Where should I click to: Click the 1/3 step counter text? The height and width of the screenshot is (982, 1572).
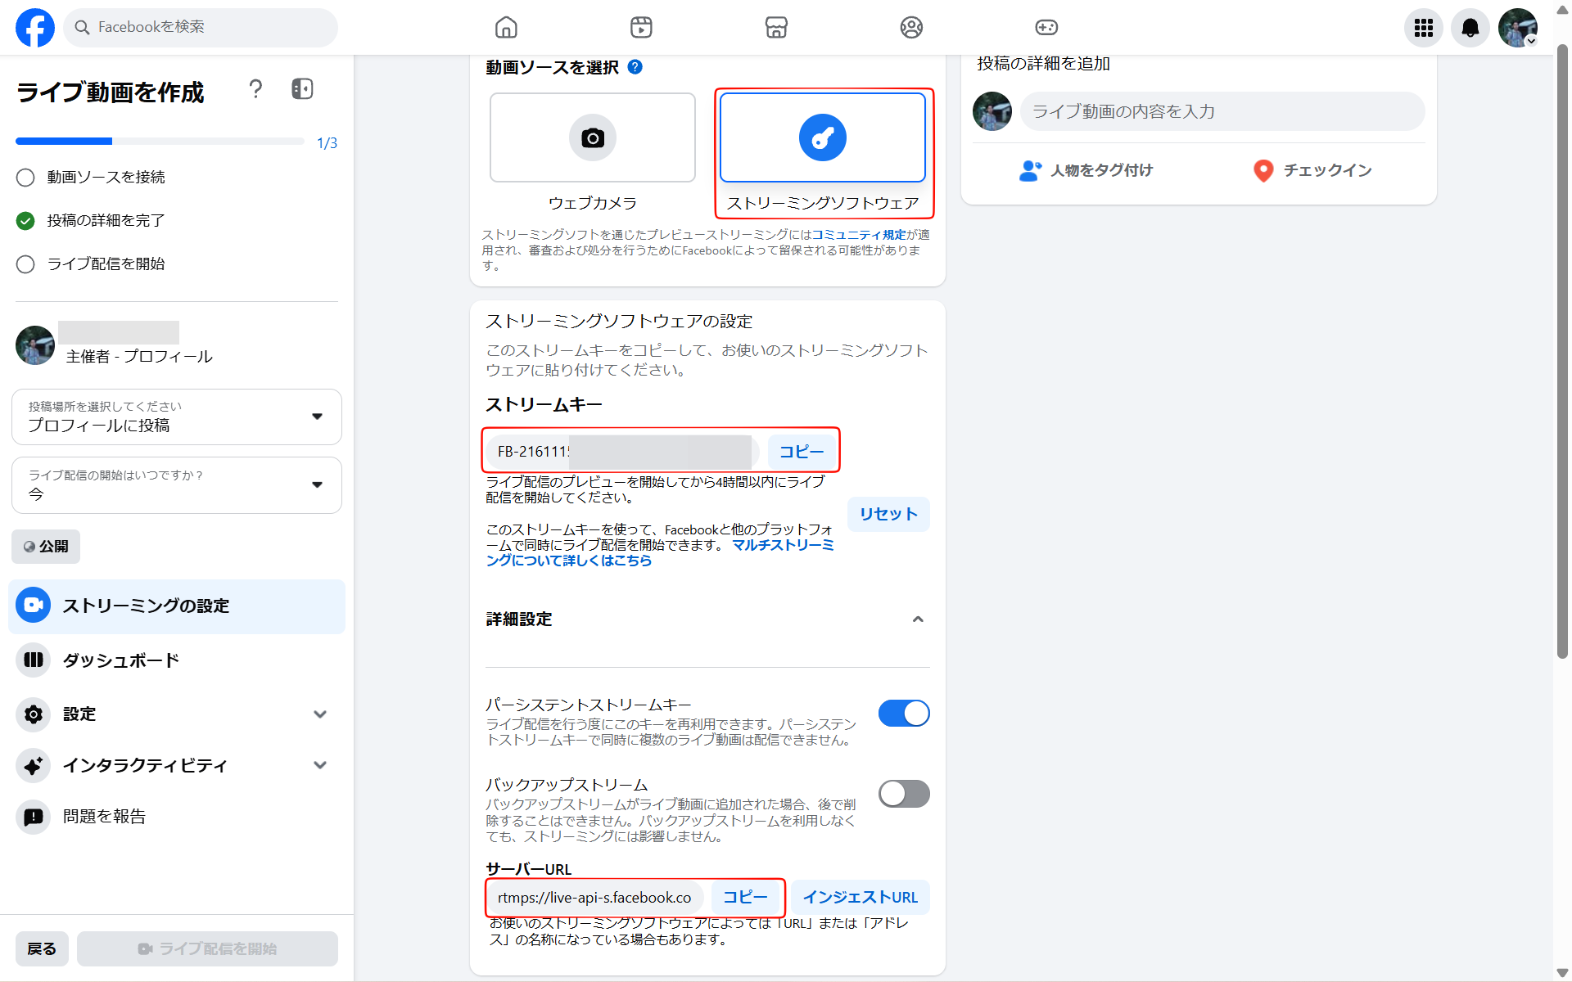point(327,143)
